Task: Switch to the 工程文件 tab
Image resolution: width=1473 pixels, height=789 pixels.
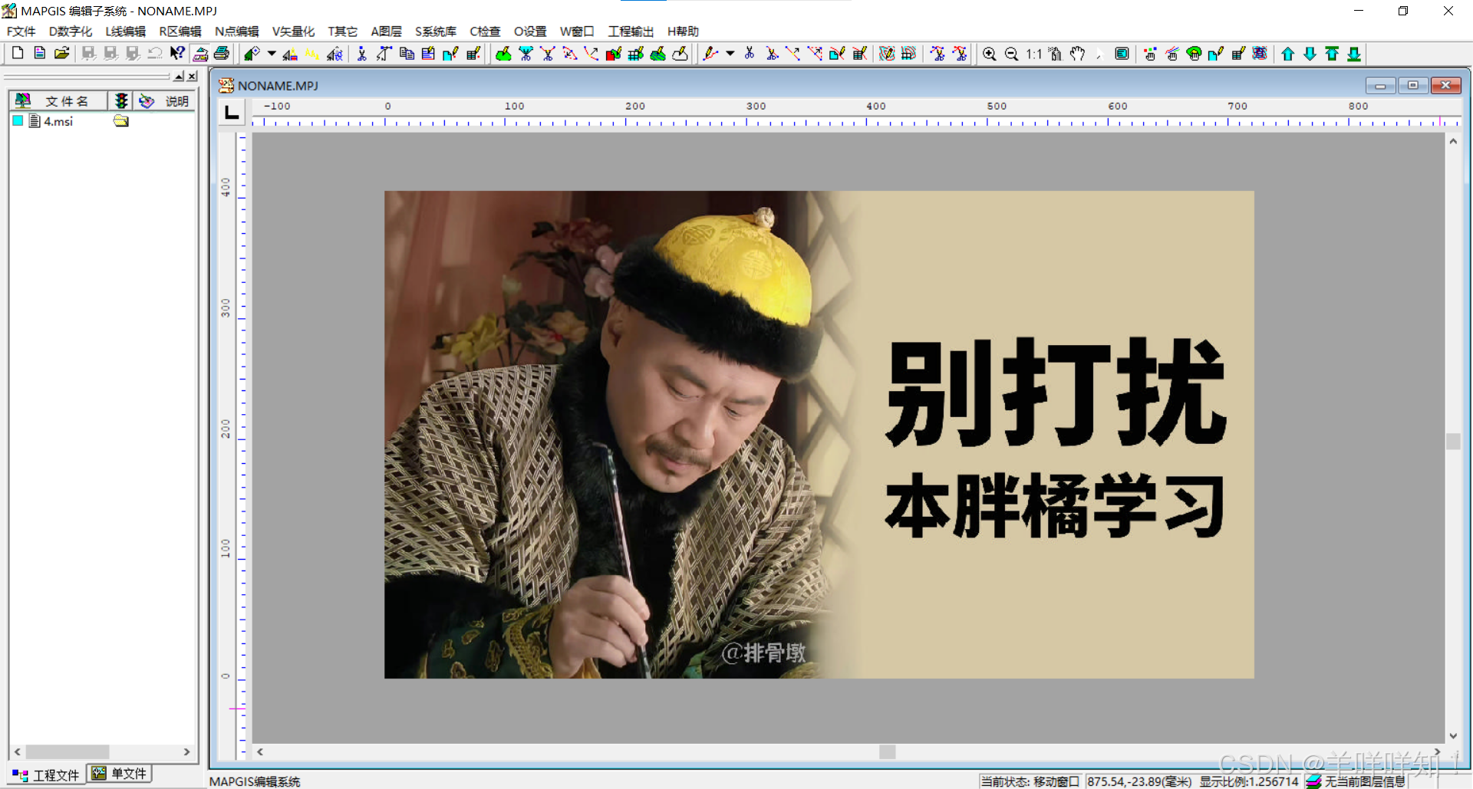Action: 46,774
